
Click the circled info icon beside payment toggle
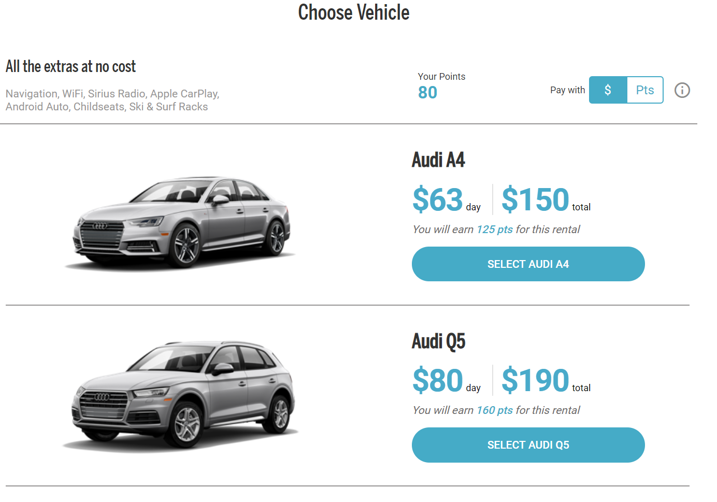pyautogui.click(x=682, y=91)
